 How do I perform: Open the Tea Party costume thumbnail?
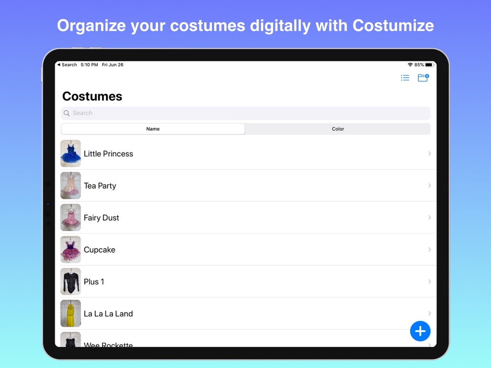pyautogui.click(x=71, y=185)
